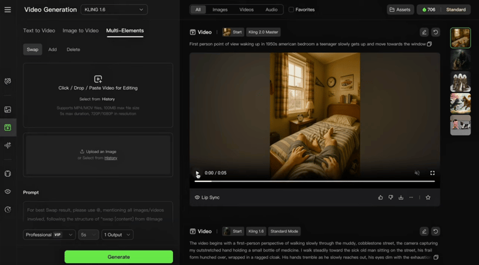
Task: Open more options ellipsis menu
Action: pos(411,198)
